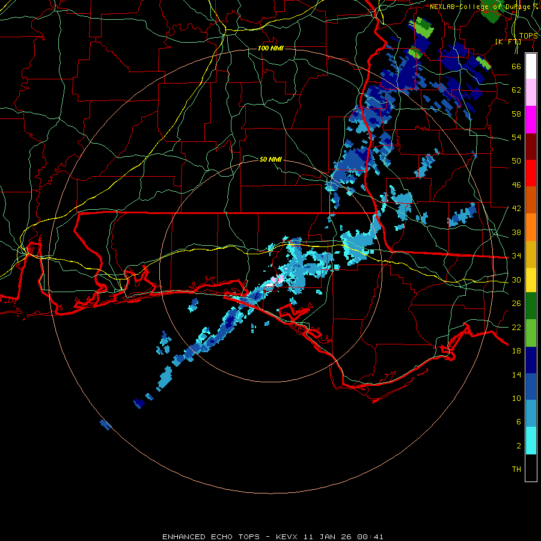Click the white swatch in the tops legend
The height and width of the screenshot is (541, 541).
tap(531, 66)
